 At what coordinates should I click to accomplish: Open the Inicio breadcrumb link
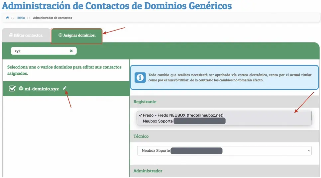[x=21, y=18]
